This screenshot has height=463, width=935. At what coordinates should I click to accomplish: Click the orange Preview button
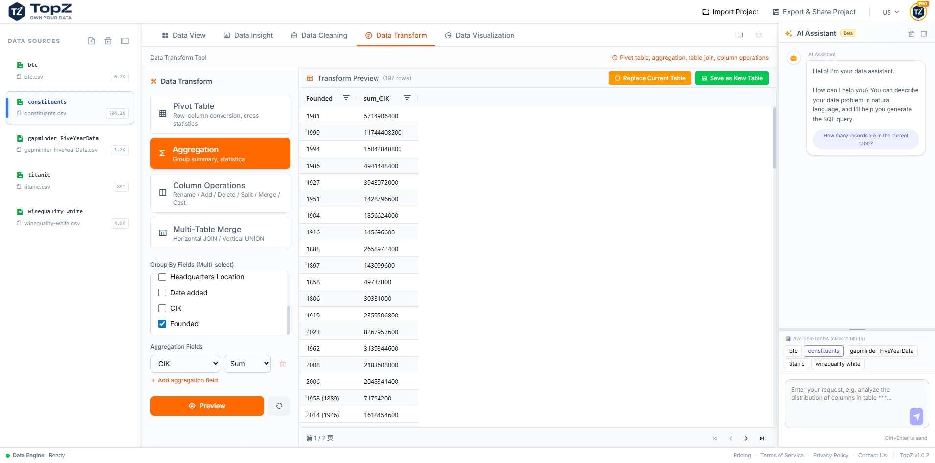[207, 406]
